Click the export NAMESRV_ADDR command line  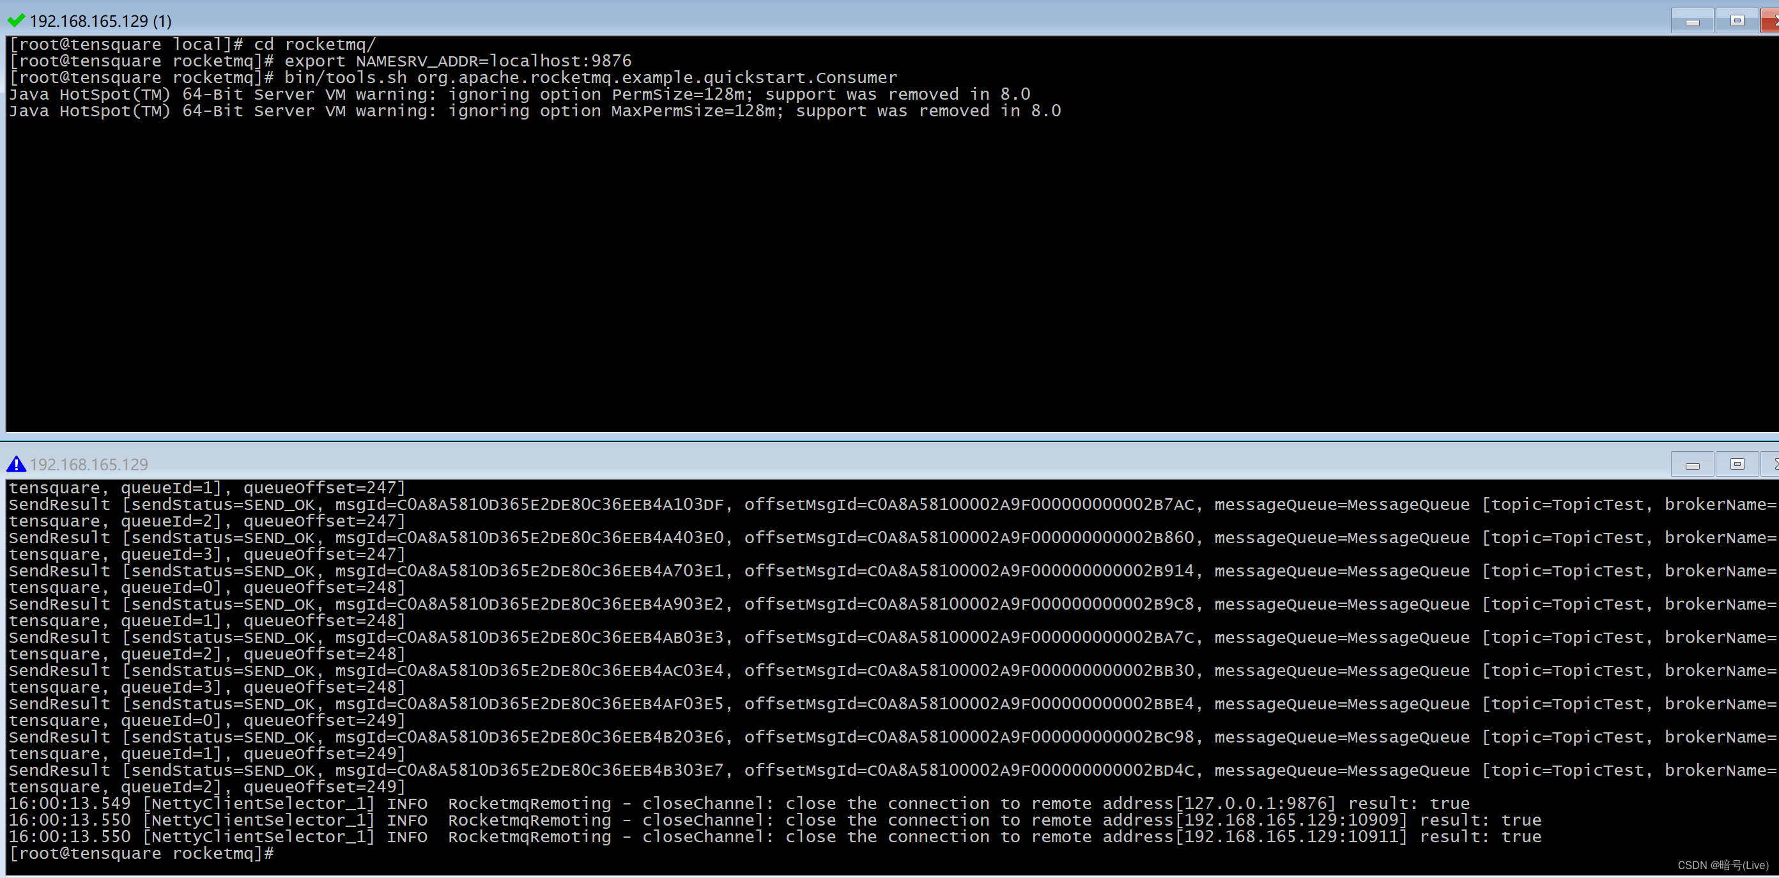click(x=457, y=61)
